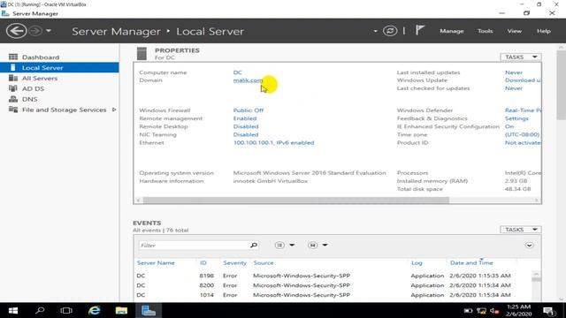
Task: Open navigation history dropdown arrow
Action: 49,31
